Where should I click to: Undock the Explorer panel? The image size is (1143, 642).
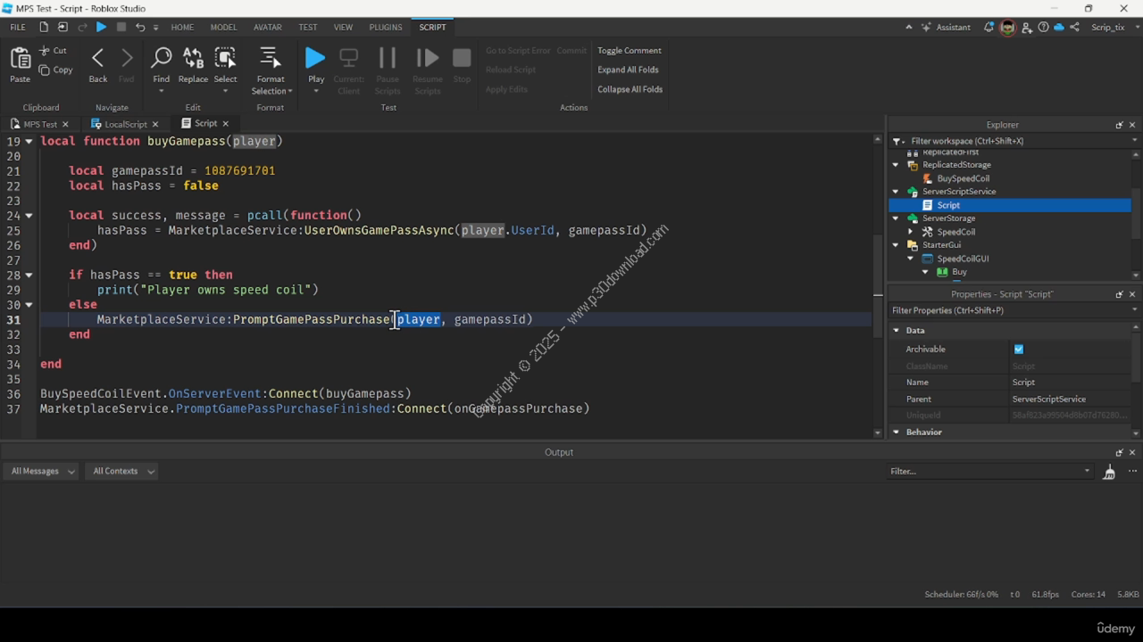(x=1119, y=125)
